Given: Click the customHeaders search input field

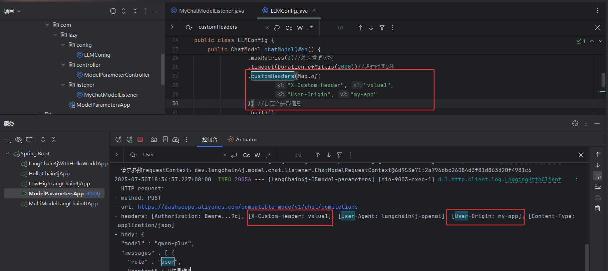Looking at the screenshot, I should point(230,27).
